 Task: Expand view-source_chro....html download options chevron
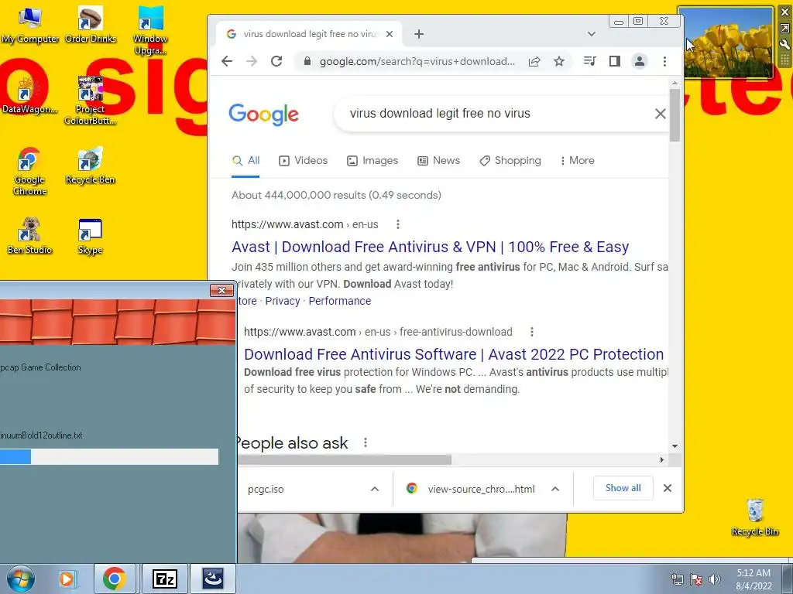[x=554, y=489]
